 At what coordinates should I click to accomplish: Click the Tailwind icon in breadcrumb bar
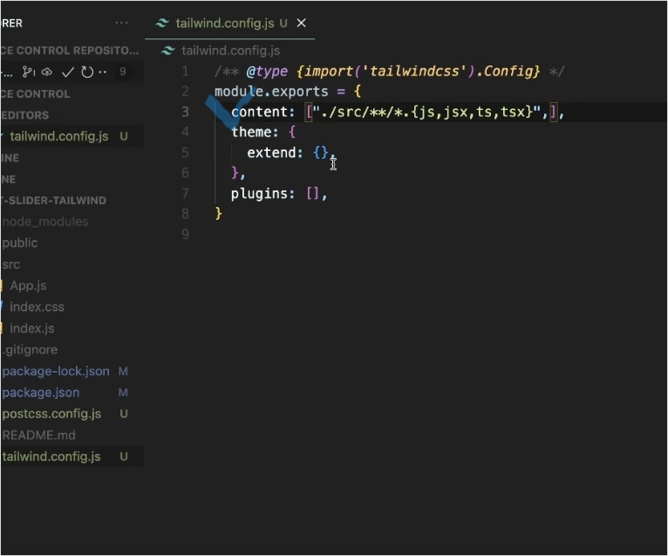point(167,51)
